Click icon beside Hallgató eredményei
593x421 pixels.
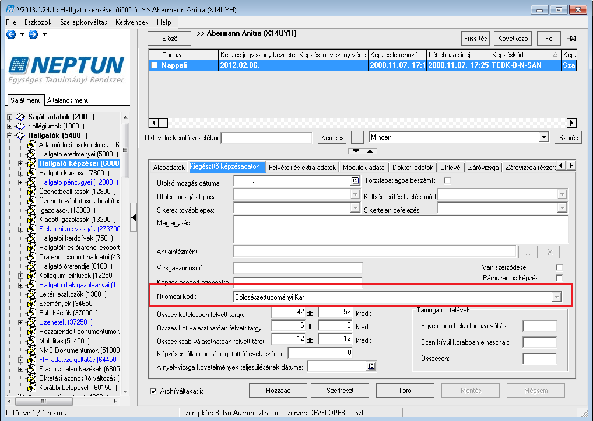tap(31, 154)
